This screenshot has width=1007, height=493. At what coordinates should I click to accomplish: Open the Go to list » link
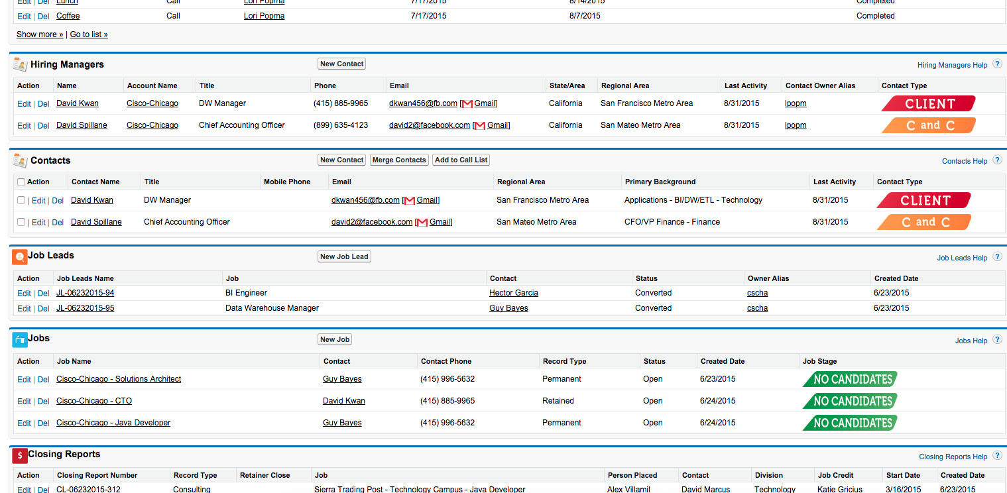89,34
